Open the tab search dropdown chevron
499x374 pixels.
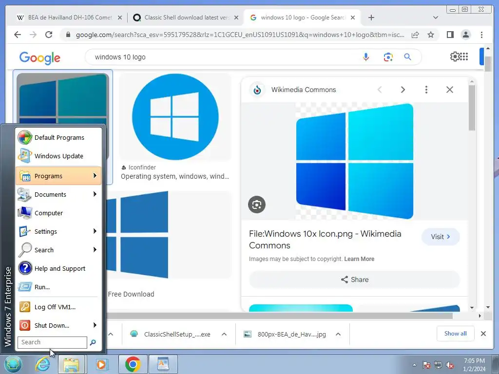(x=435, y=18)
